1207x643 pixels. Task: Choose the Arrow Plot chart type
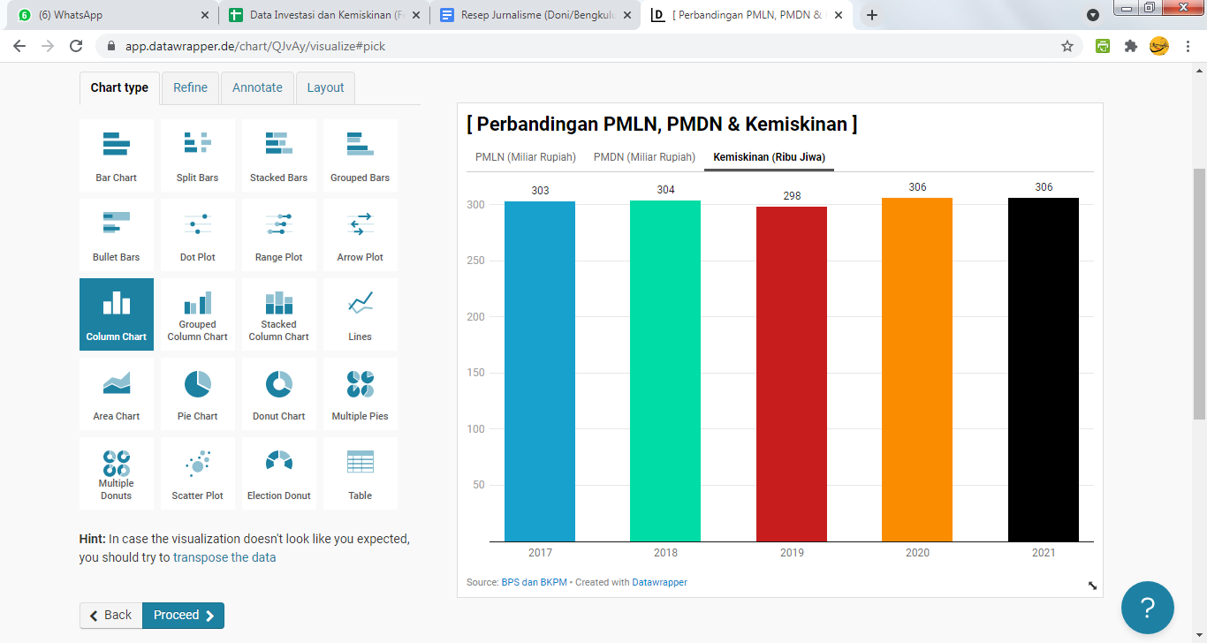360,235
